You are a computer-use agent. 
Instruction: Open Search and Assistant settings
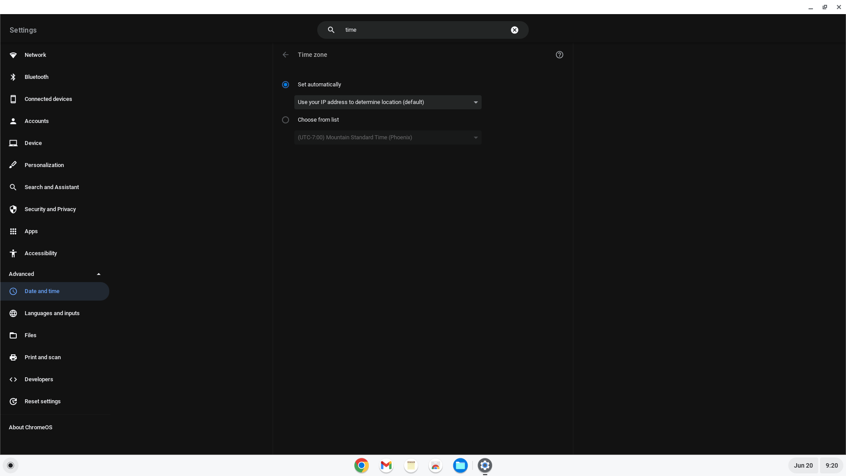(55, 187)
